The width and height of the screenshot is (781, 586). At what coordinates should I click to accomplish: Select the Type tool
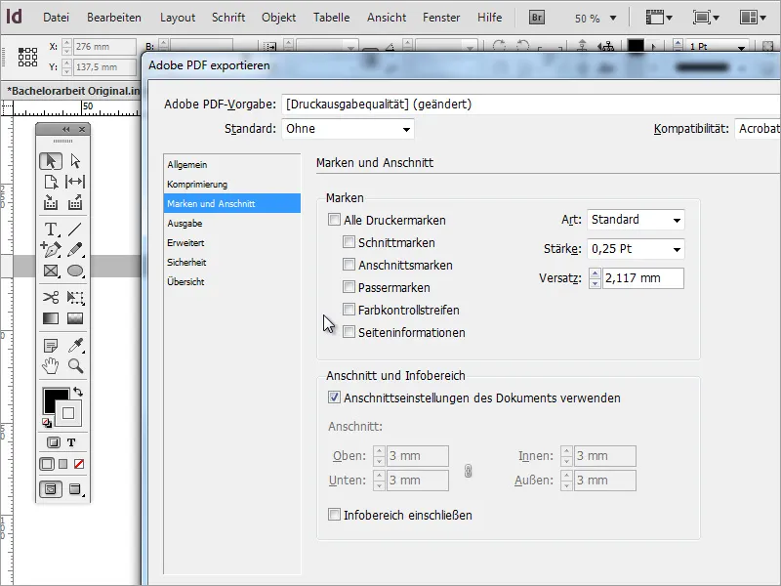click(x=51, y=230)
